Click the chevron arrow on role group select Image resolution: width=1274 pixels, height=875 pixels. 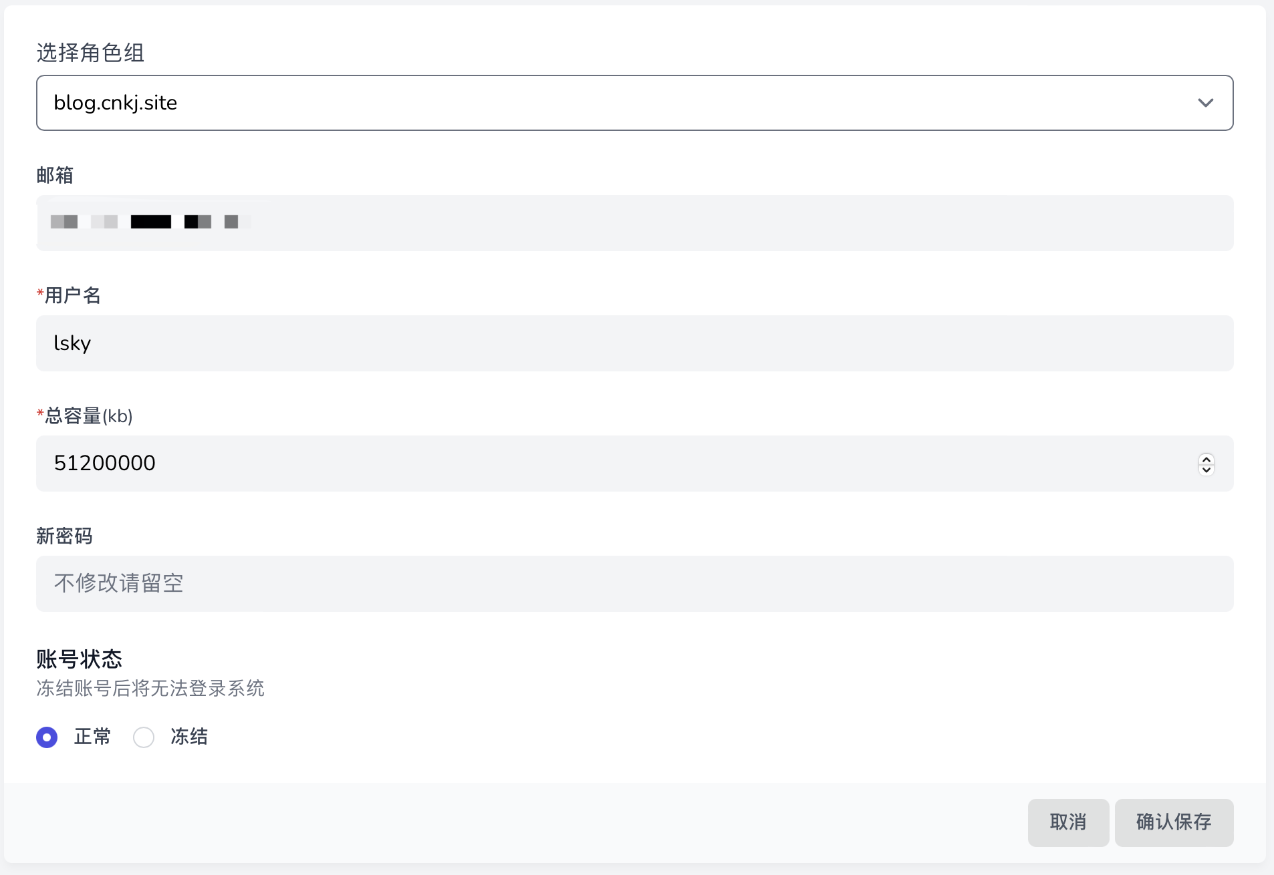click(1205, 103)
